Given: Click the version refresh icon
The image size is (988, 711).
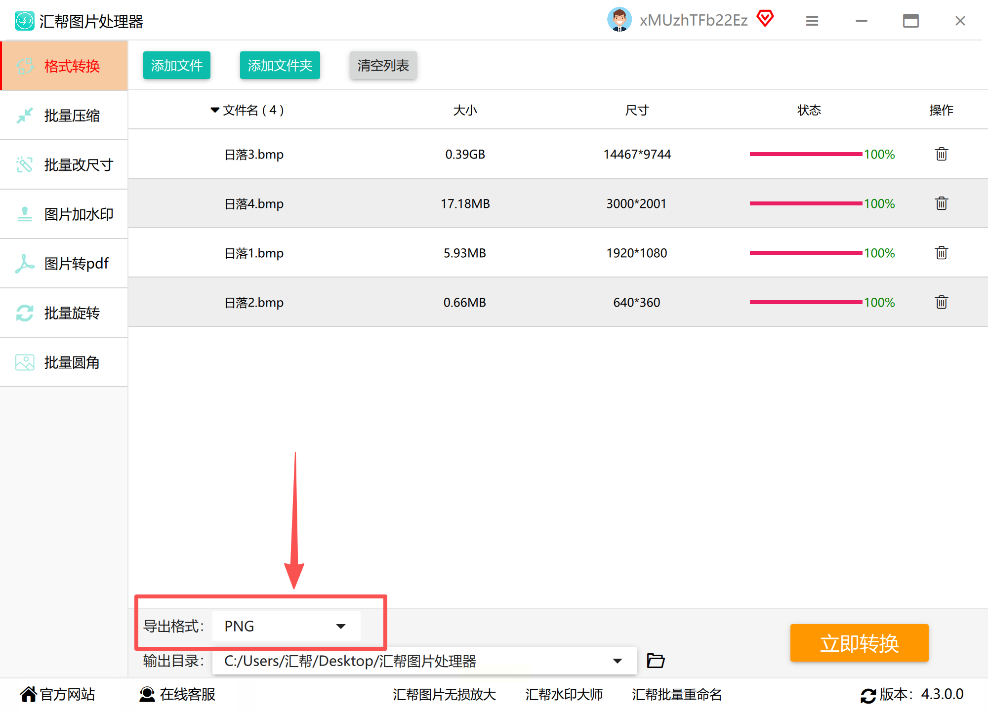Looking at the screenshot, I should (868, 695).
